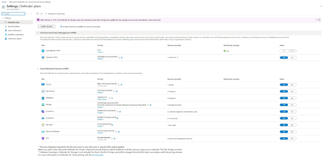Toggle the Databases plan status switch
This screenshot has height=159, width=323.
(x=288, y=98)
